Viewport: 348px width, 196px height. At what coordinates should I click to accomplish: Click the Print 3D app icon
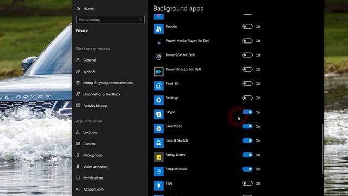point(159,86)
